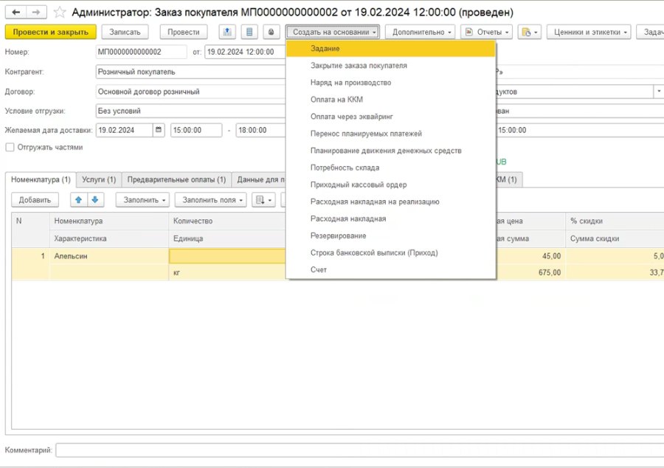Open the document-with-clock icon dropdown
The height and width of the screenshot is (468, 664).
coord(529,32)
